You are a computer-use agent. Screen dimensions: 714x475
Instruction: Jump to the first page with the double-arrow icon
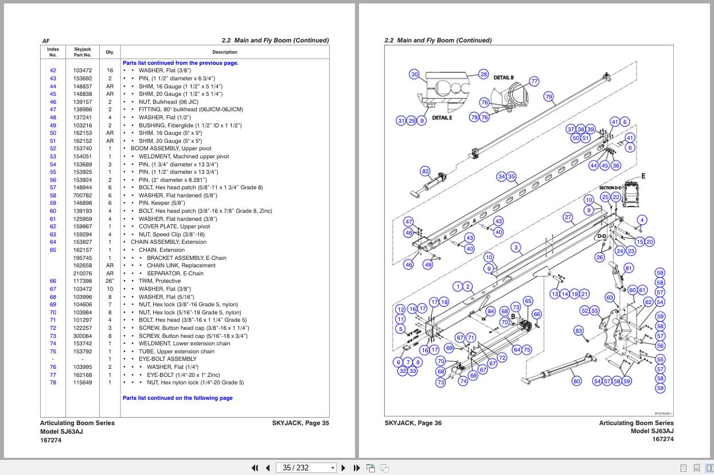click(x=255, y=468)
